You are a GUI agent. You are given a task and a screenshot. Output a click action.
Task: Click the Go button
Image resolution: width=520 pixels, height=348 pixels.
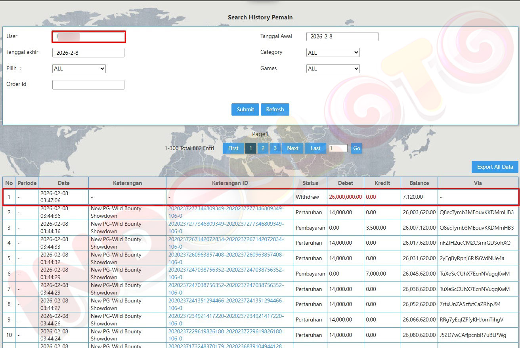pos(356,148)
